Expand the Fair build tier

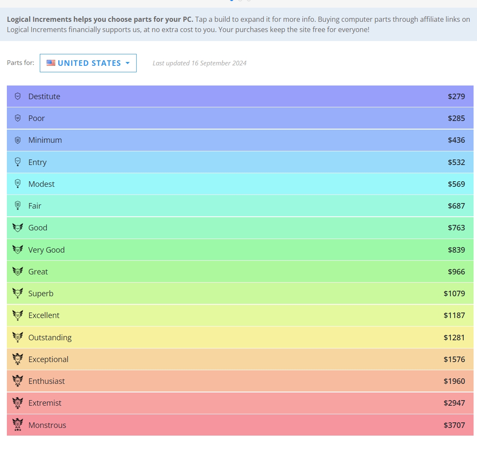point(240,206)
